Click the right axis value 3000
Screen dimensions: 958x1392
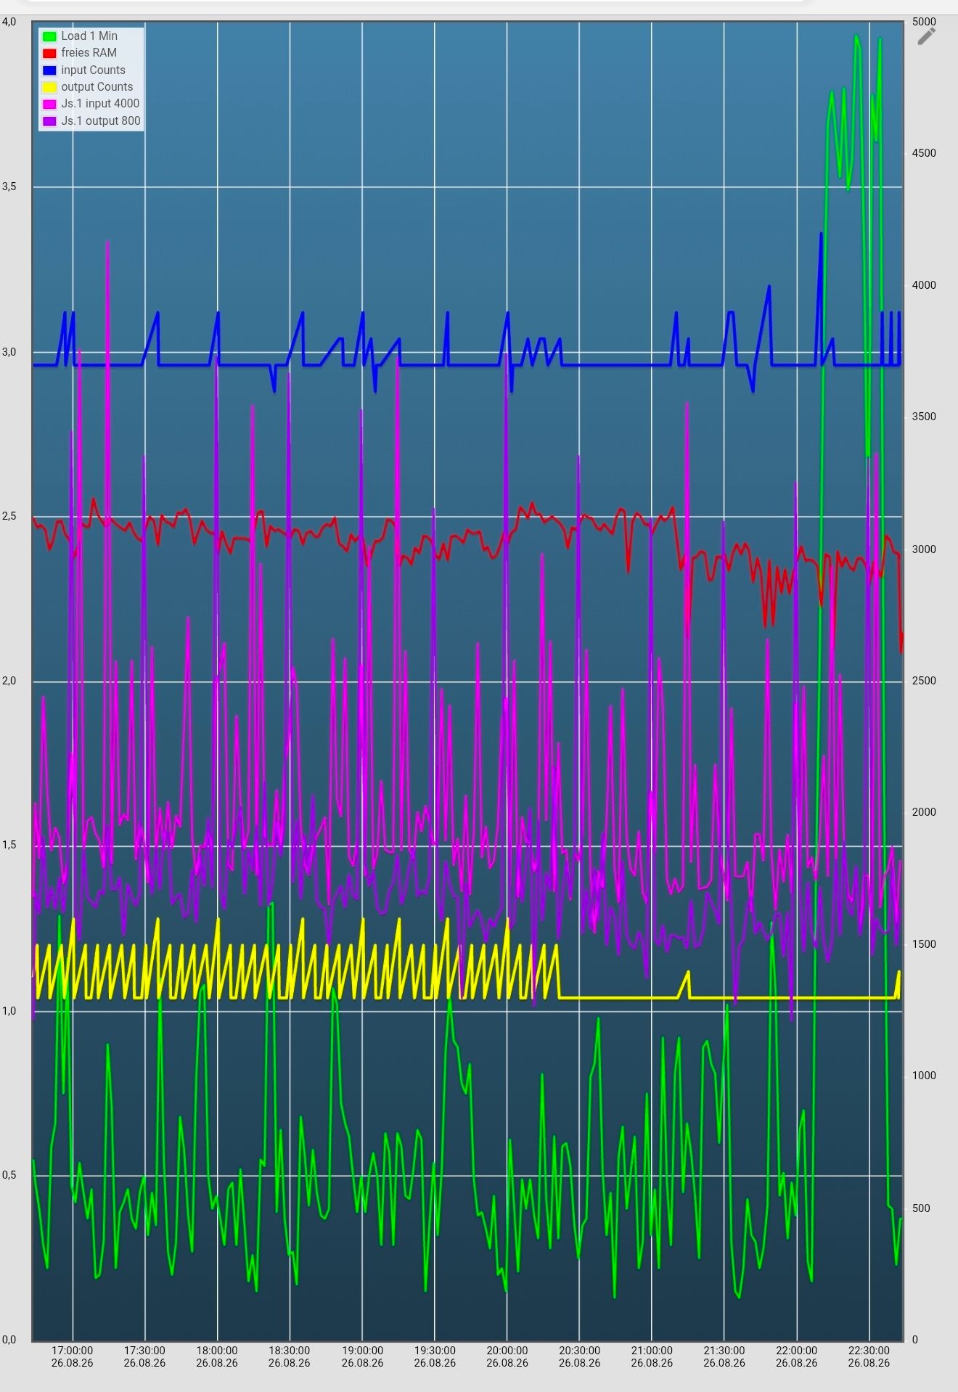pos(924,549)
